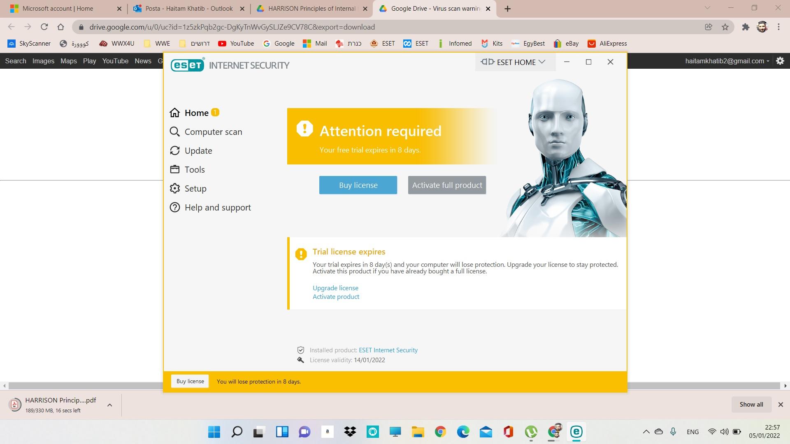Open haitamkhatib2@gmail.com account dropdown
The height and width of the screenshot is (444, 790).
[727, 61]
